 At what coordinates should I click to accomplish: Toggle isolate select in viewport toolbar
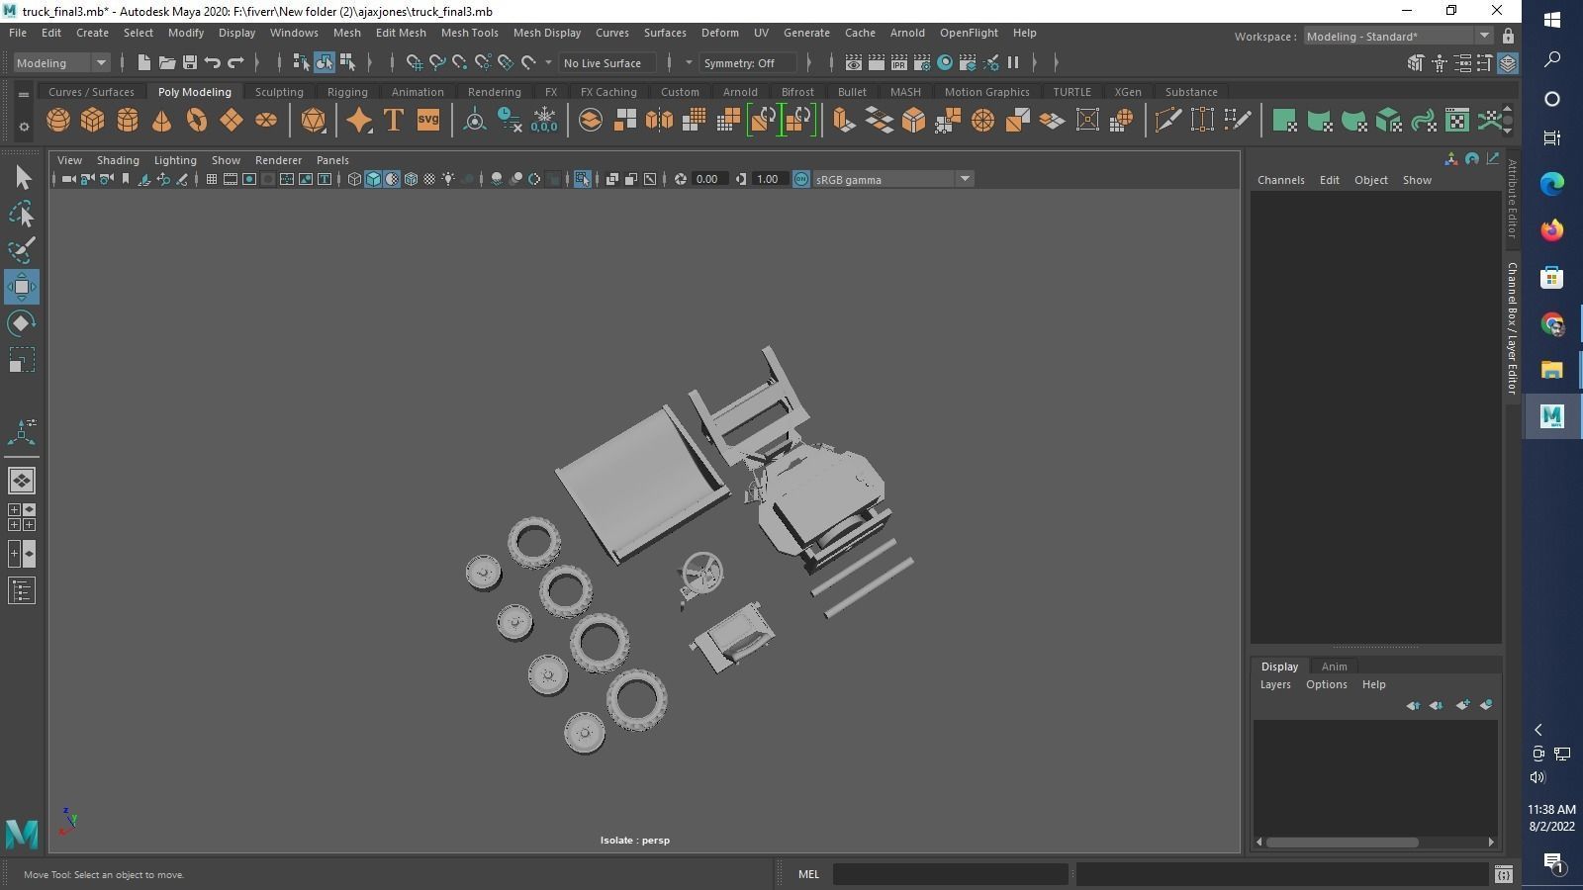pyautogui.click(x=582, y=179)
